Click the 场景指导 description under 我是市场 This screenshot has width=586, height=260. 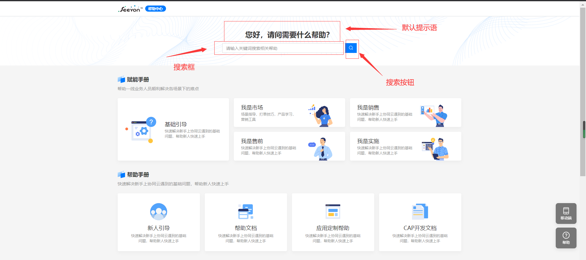pos(267,117)
